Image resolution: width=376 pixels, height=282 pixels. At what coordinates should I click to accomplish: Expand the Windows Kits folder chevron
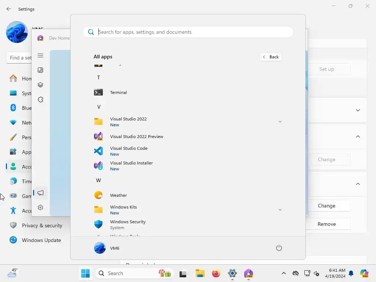click(x=280, y=210)
